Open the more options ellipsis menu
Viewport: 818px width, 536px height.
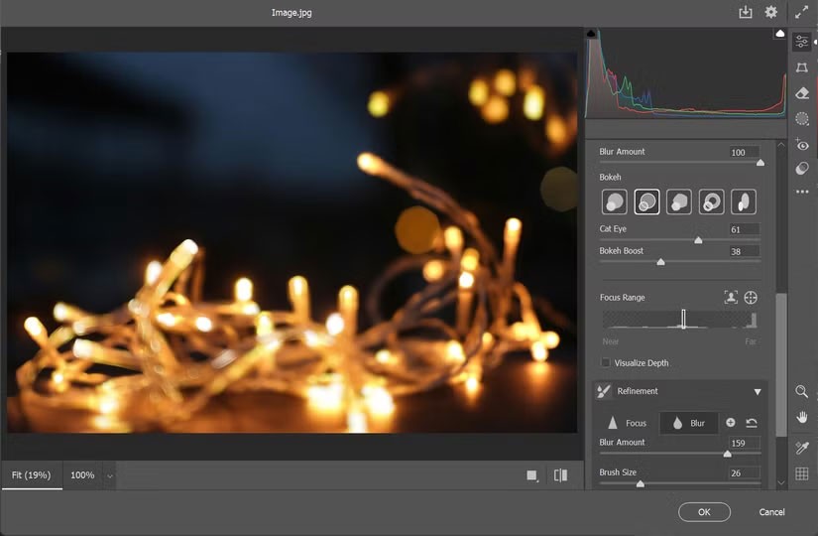tap(802, 193)
